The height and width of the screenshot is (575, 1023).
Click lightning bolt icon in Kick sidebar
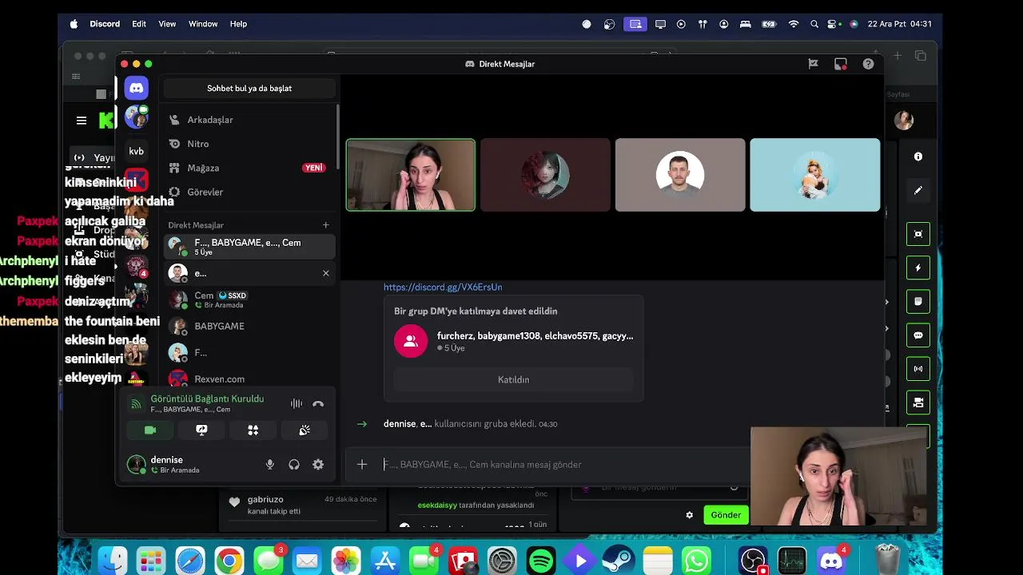(918, 268)
